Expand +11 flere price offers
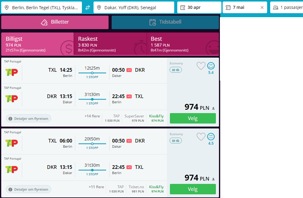 (x=96, y=187)
